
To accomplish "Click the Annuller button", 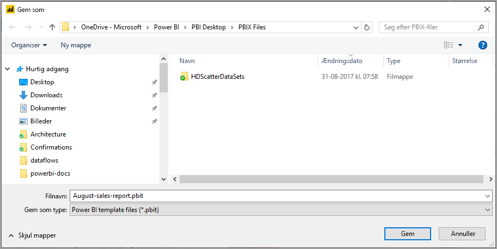I will [462, 234].
